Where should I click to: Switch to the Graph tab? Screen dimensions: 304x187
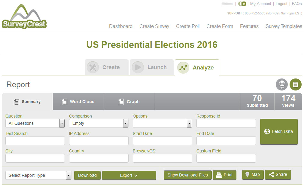[129, 102]
